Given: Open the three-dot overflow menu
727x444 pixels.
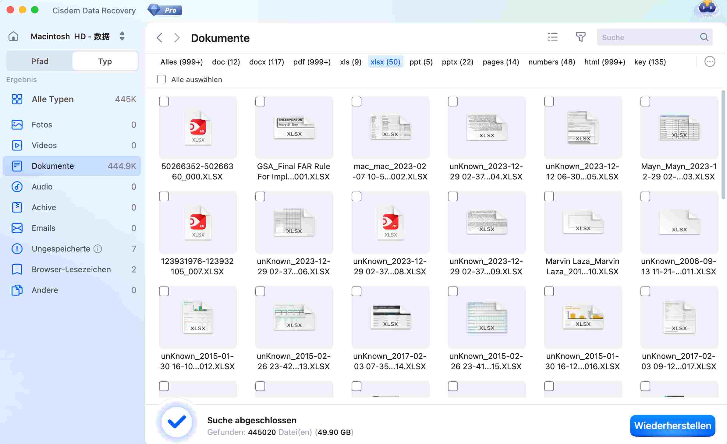Looking at the screenshot, I should 710,61.
